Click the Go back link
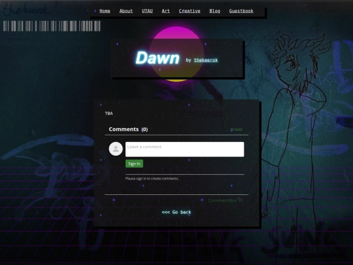The height and width of the screenshot is (265, 353). pyautogui.click(x=176, y=212)
